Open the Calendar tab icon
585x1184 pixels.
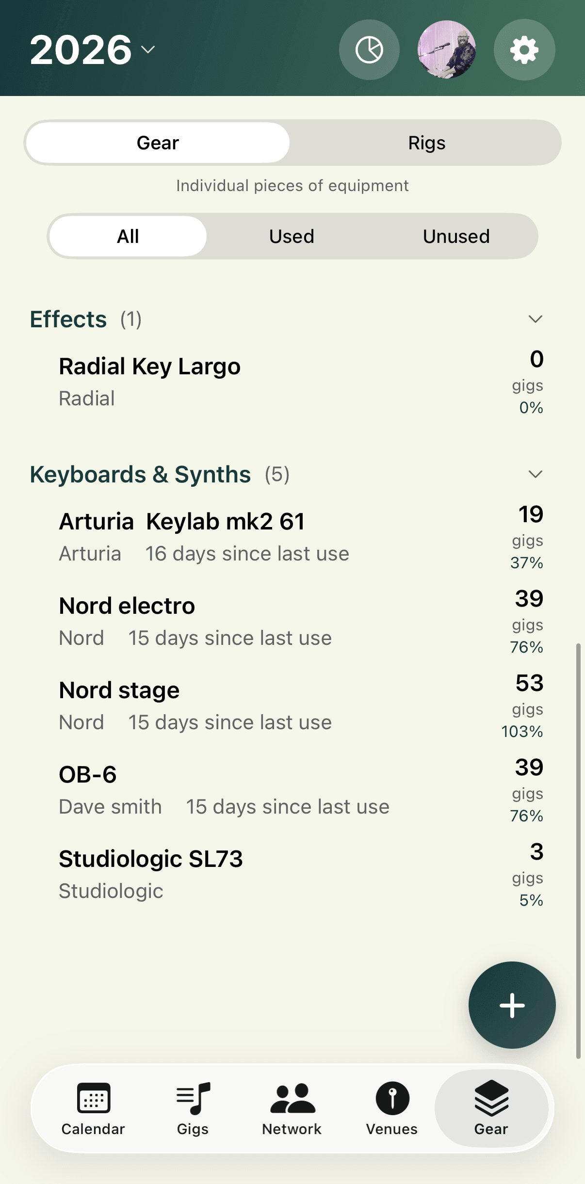[x=94, y=1099]
